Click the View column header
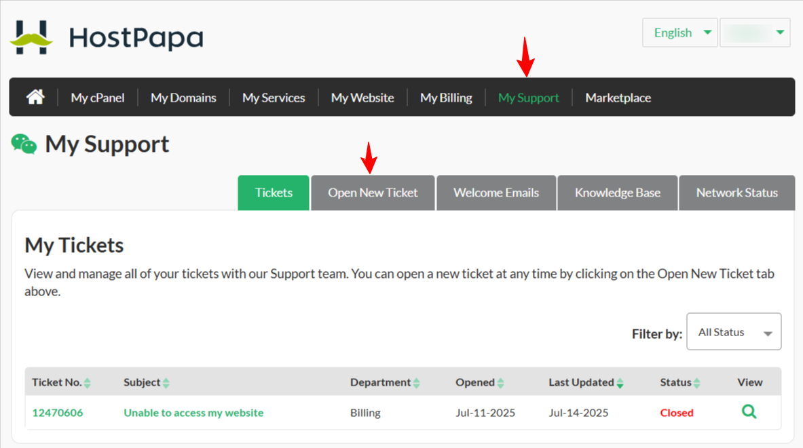 click(750, 382)
